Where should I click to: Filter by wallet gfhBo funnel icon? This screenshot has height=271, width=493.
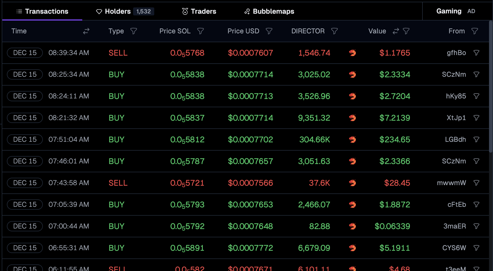click(x=476, y=53)
